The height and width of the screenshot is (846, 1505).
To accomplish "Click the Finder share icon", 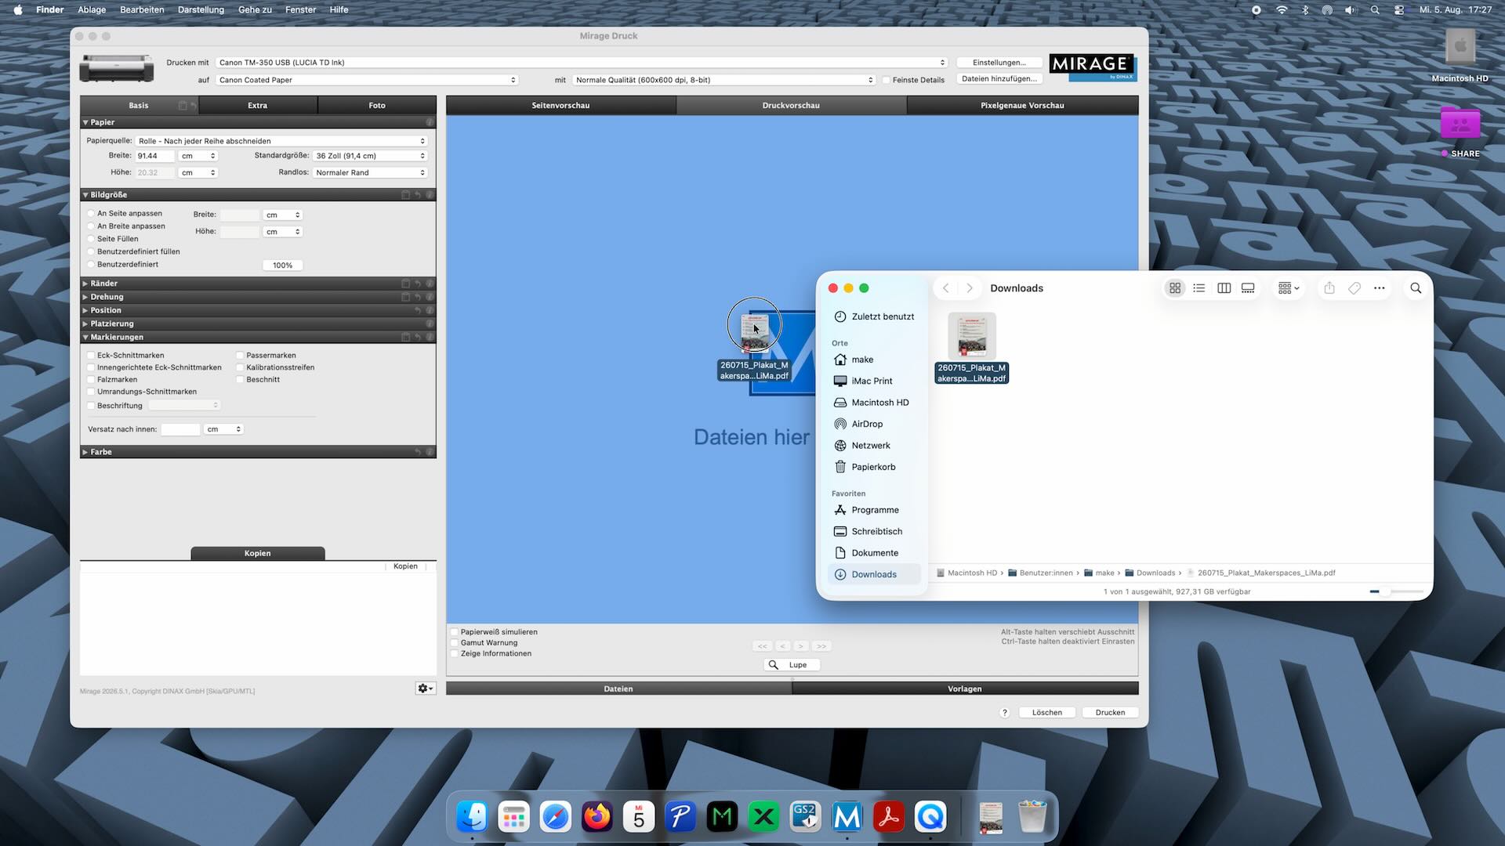I will 1329,288.
